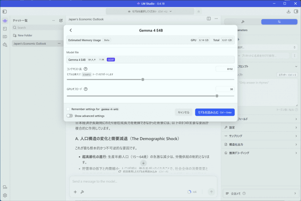Open chat list more options menu
This screenshot has width=301, height=201.
[53, 21]
